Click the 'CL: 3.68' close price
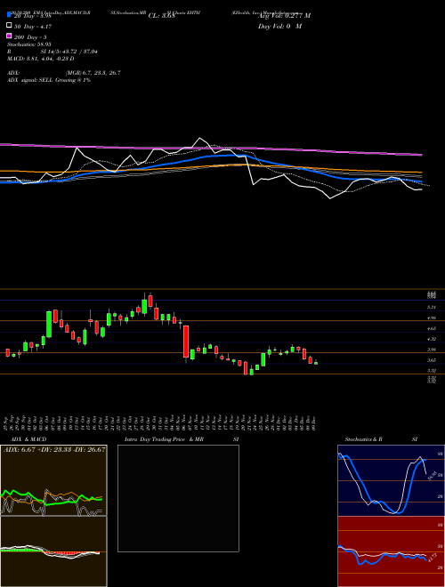Image resolution: width=445 pixels, height=587 pixels. coord(161,16)
